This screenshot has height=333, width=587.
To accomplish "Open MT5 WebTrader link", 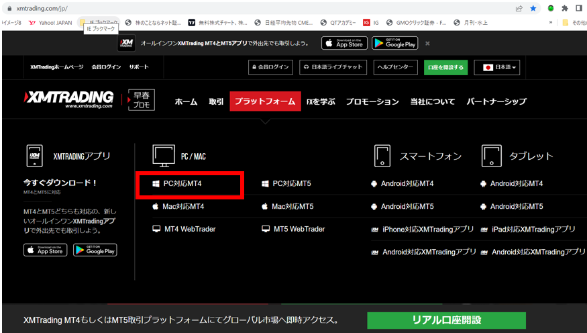I will [x=293, y=229].
